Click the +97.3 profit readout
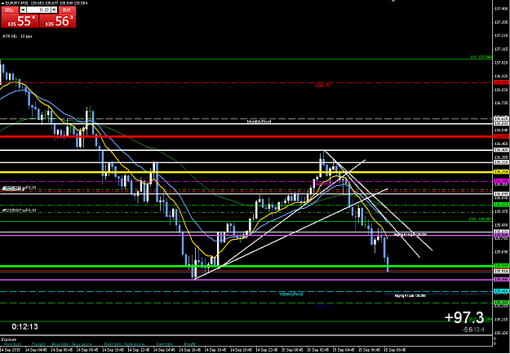 [x=464, y=317]
